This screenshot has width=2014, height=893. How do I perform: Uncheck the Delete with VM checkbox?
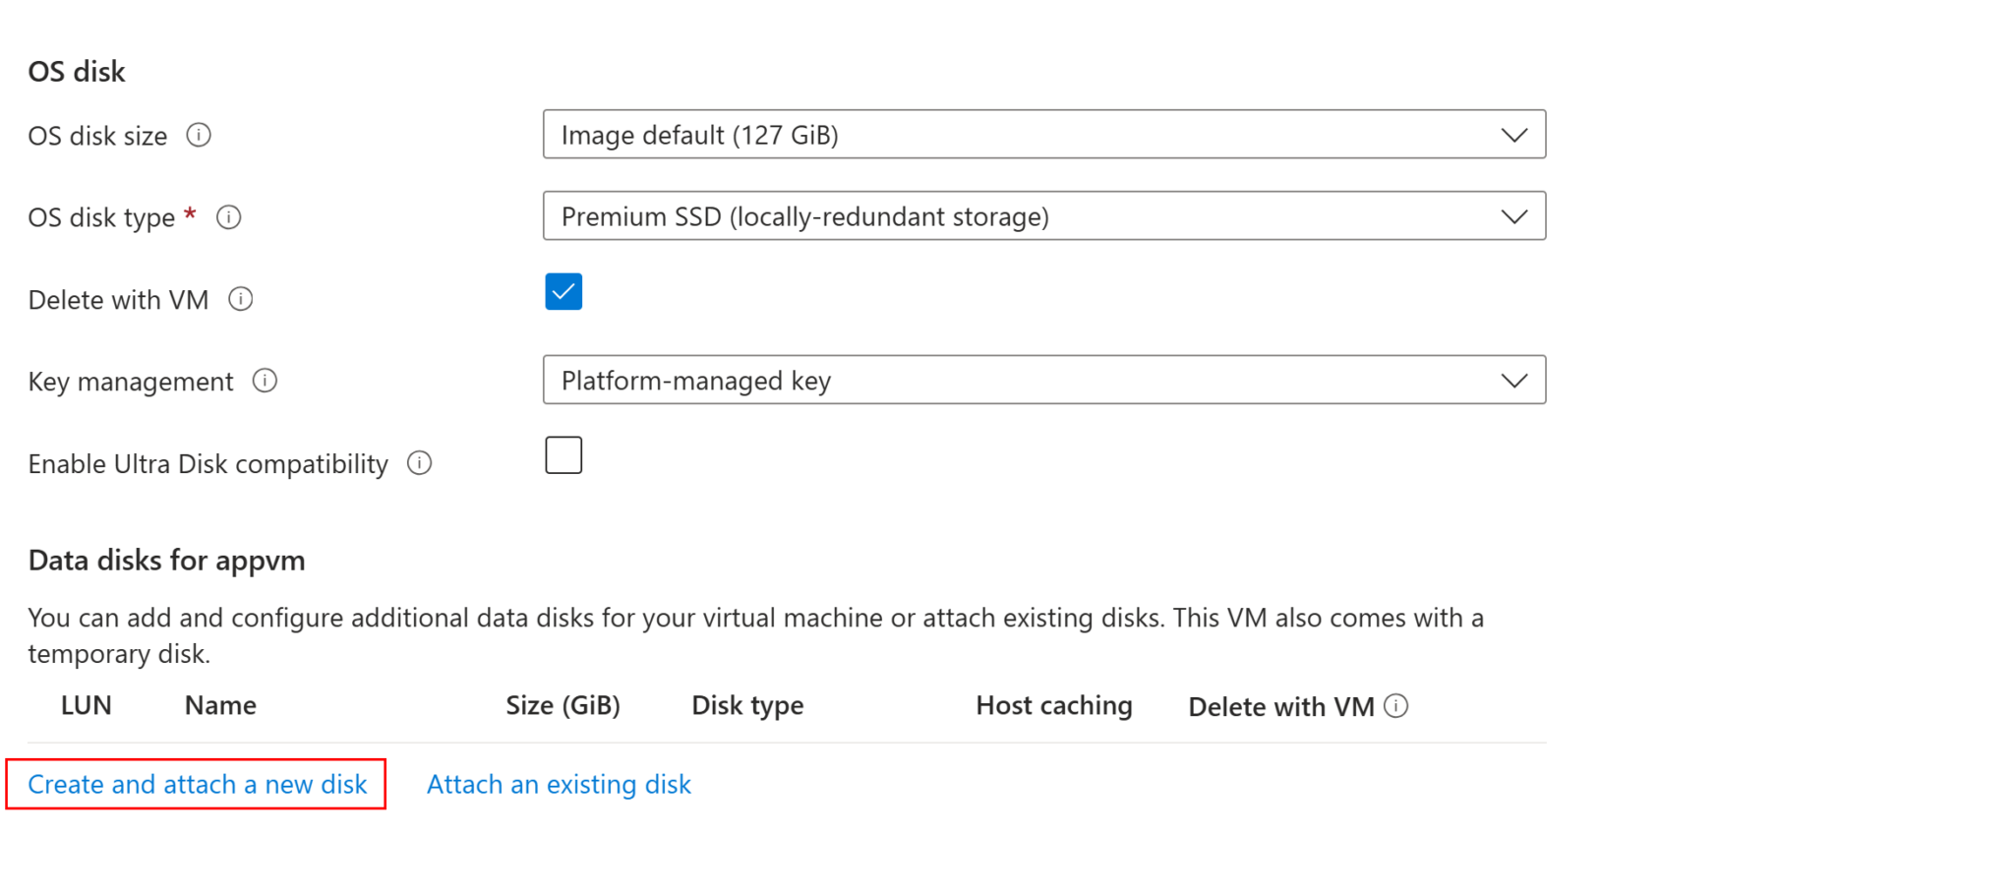pyautogui.click(x=563, y=291)
